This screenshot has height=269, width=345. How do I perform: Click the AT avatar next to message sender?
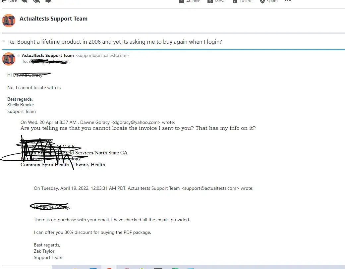[x=9, y=59]
